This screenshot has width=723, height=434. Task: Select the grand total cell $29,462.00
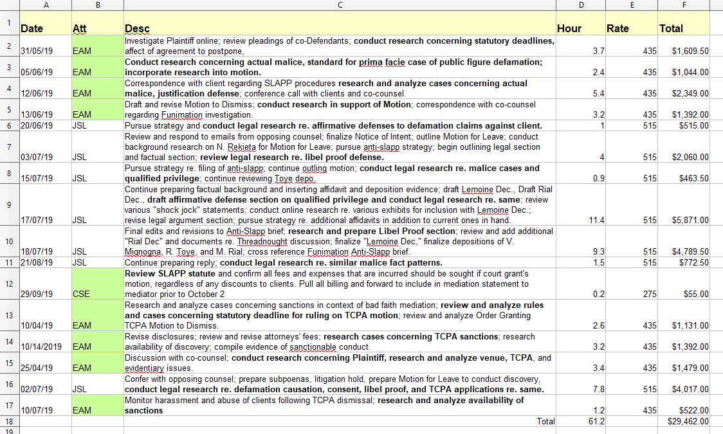point(684,421)
